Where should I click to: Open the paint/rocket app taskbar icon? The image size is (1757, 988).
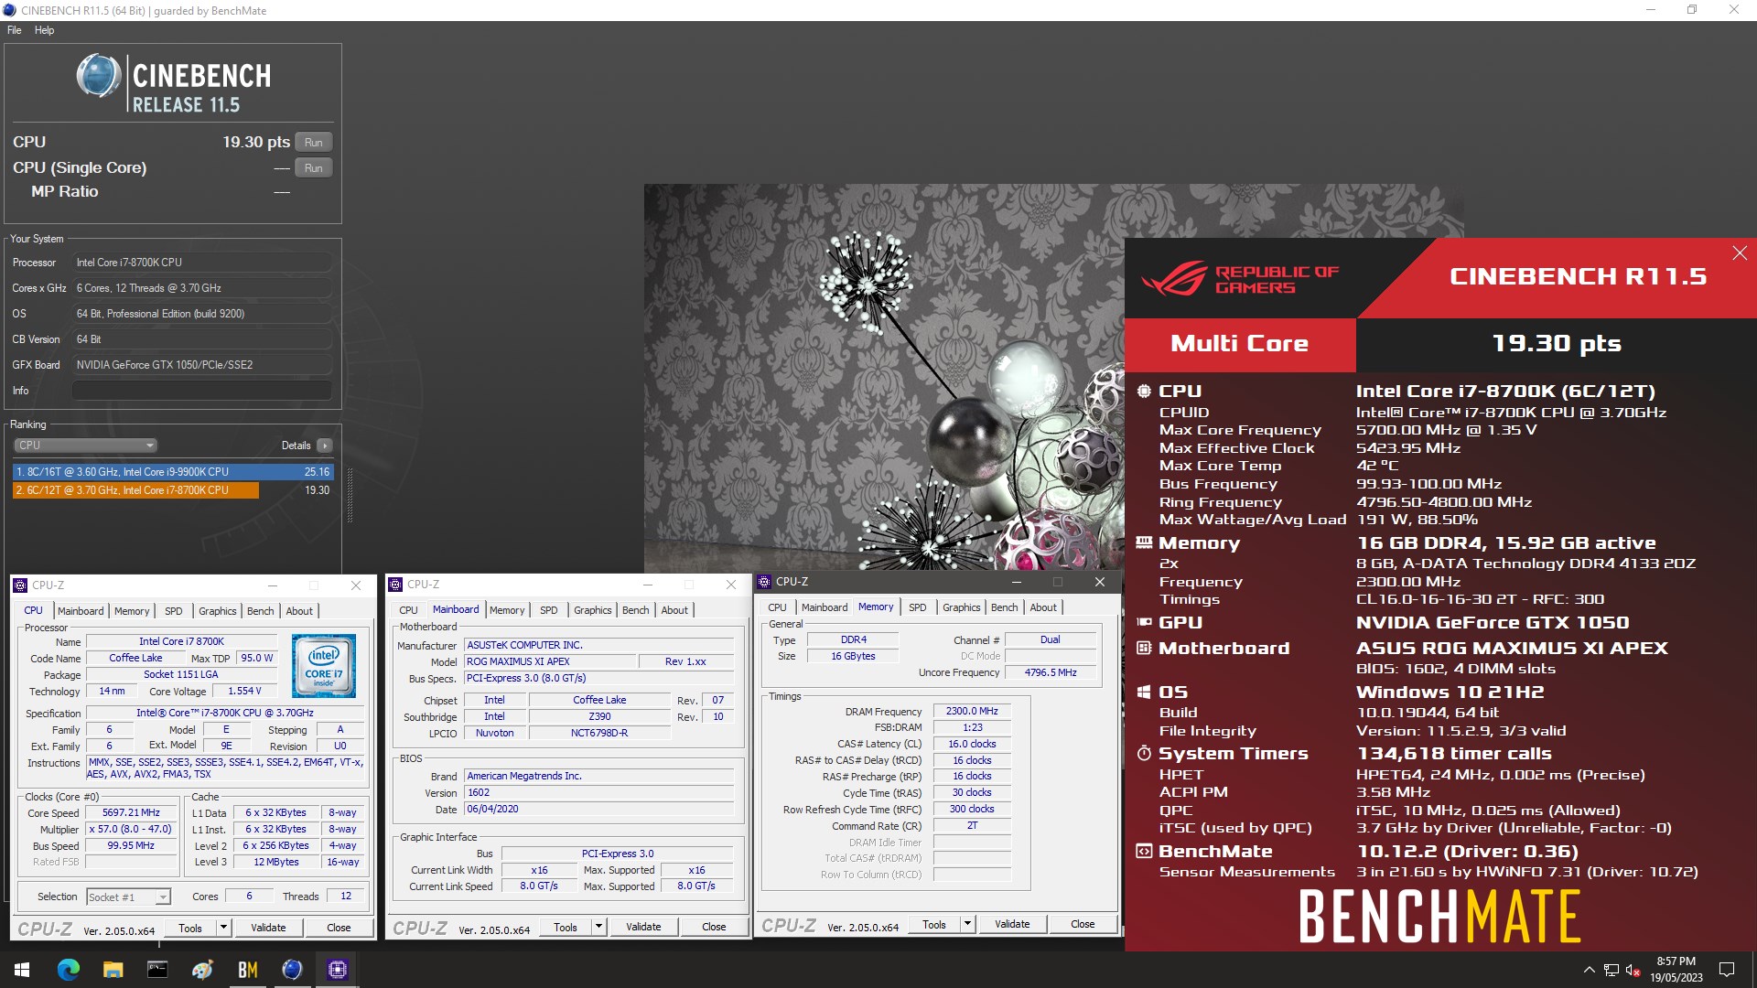click(202, 970)
